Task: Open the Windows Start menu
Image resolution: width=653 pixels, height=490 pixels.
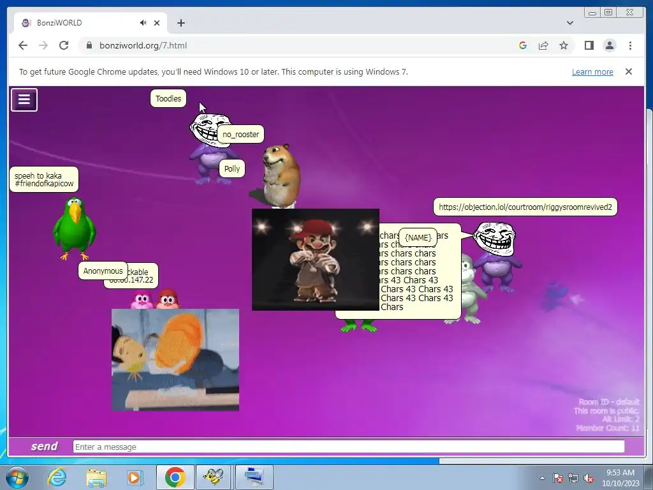Action: click(17, 477)
